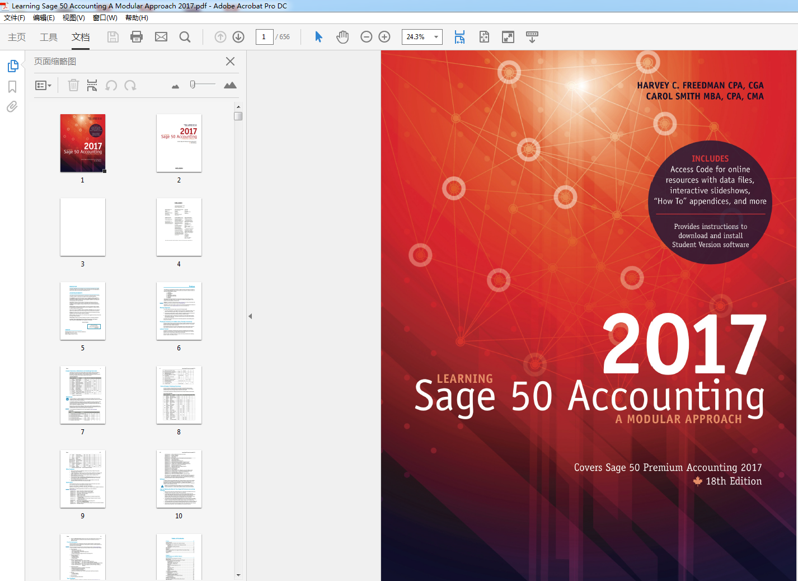
Task: Click the page label 1 under first thumbnail
Action: [82, 180]
